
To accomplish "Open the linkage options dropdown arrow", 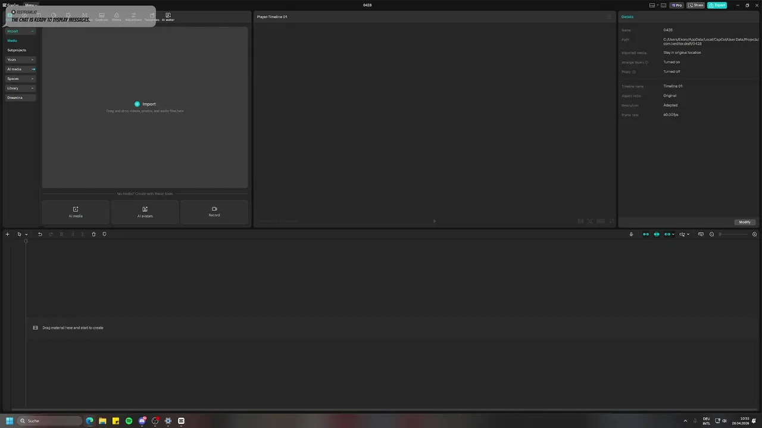I will click(673, 234).
